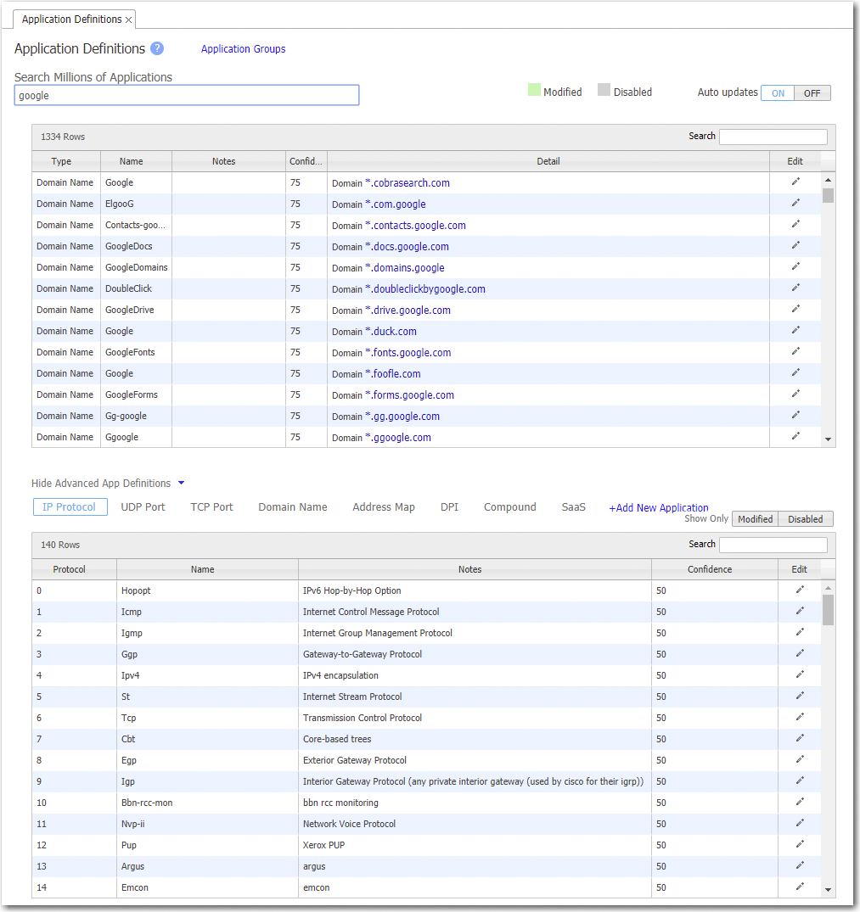Collapse Hide Advanced App Definitions arrow
Image resolution: width=860 pixels, height=912 pixels.
(181, 483)
